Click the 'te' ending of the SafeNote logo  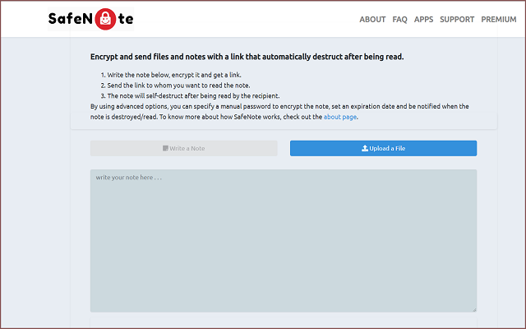(x=124, y=19)
